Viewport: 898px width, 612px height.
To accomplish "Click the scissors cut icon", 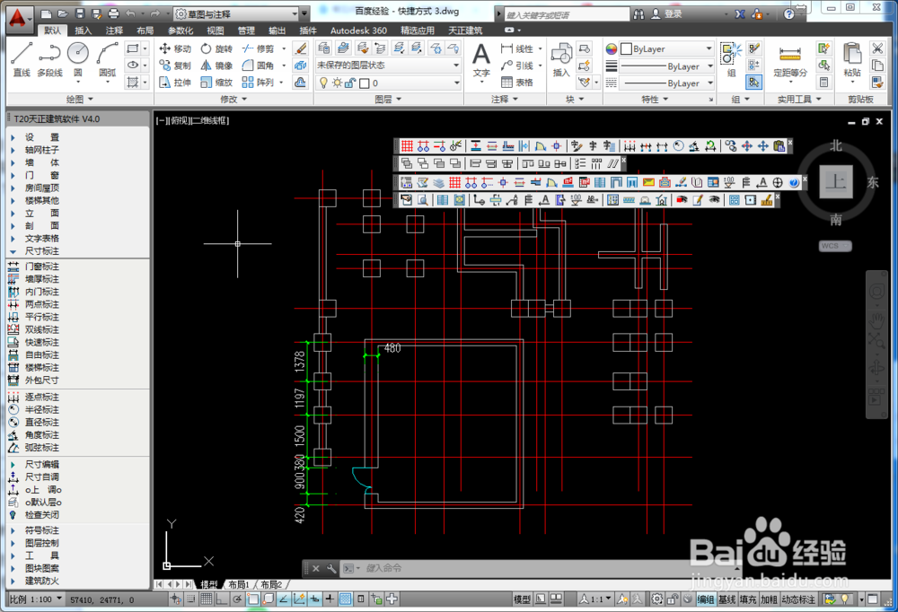I will coord(877,48).
